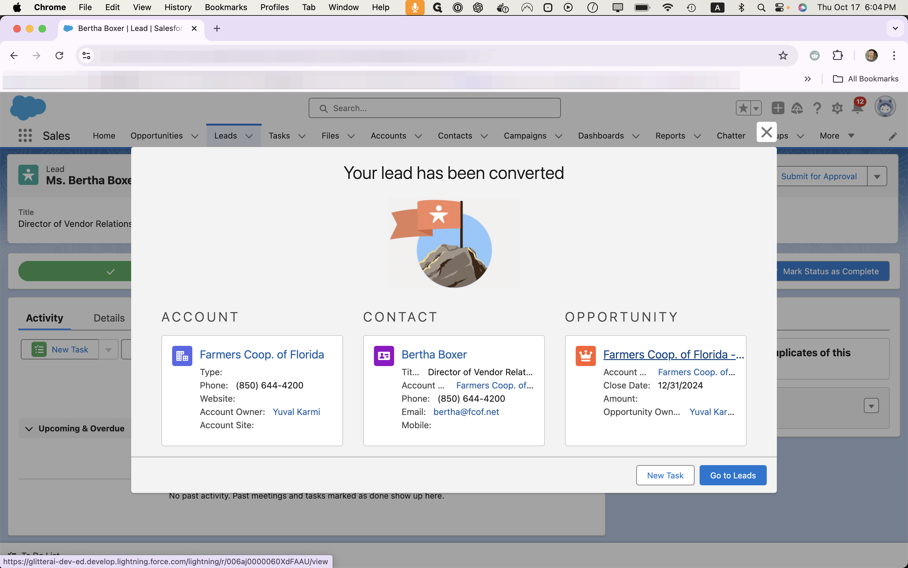908x568 pixels.
Task: Click Mark Status as Complete button
Action: [830, 271]
